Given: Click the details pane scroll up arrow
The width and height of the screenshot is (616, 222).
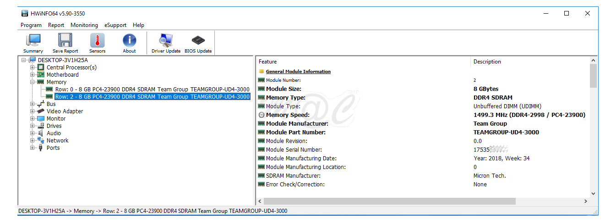Looking at the screenshot, I should tap(594, 60).
